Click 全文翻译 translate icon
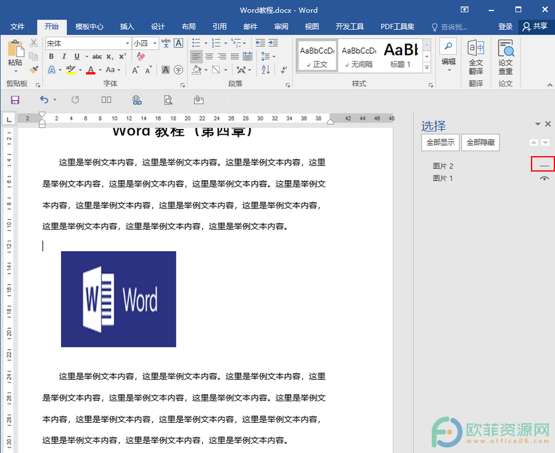555x453 pixels. (x=475, y=57)
